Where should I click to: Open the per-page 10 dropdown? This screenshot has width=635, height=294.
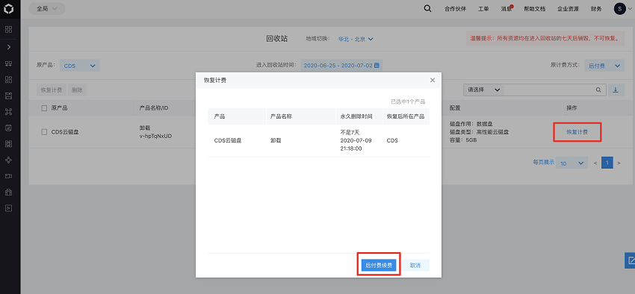571,163
